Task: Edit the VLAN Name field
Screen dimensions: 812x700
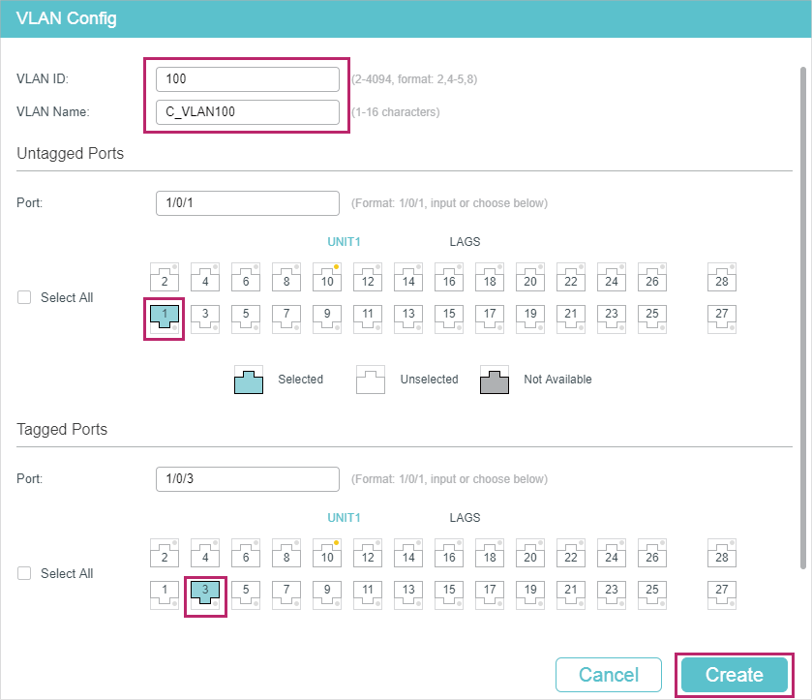Action: point(248,112)
